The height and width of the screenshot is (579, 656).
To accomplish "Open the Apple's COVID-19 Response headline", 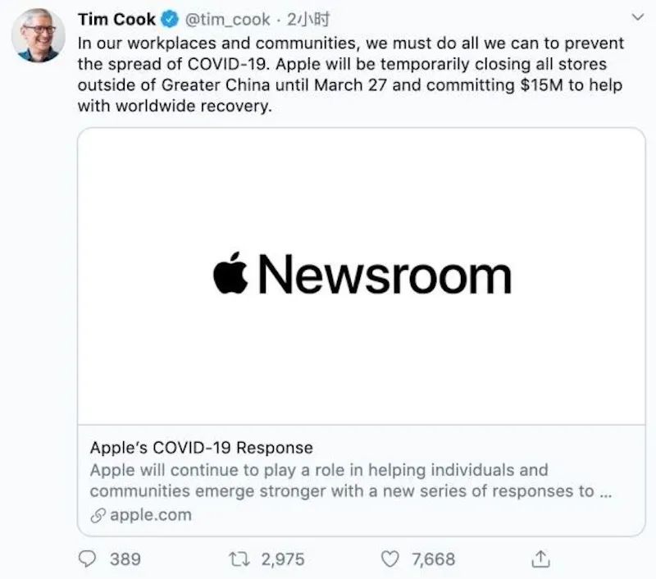I will point(201,448).
